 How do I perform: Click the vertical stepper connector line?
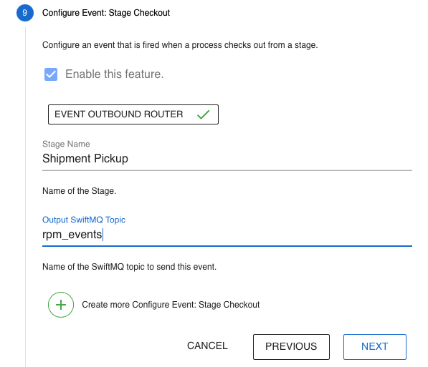click(x=25, y=196)
